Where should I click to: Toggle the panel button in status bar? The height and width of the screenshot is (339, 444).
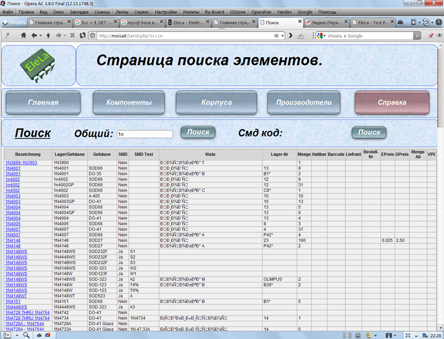point(7,336)
